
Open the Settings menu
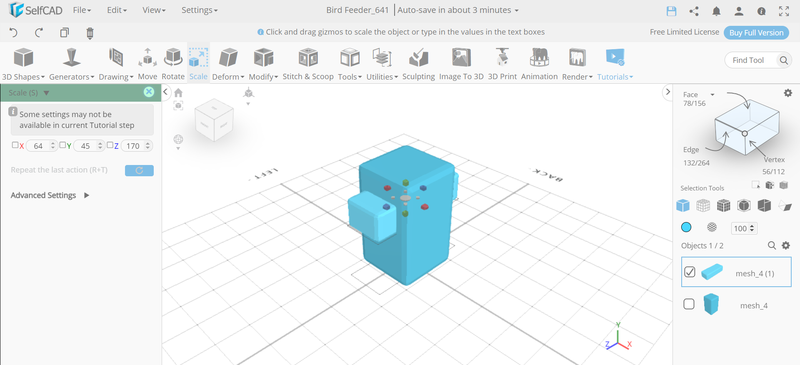tap(199, 10)
